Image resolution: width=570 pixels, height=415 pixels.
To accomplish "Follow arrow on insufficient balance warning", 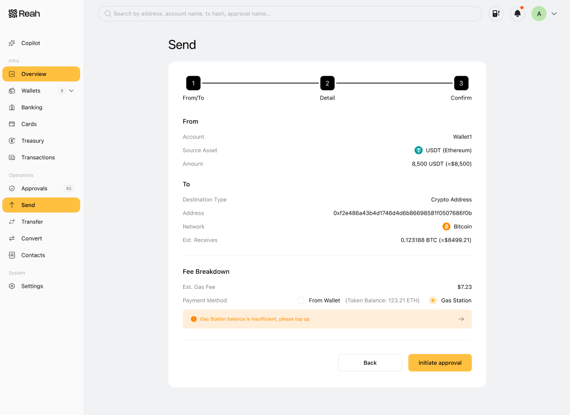I will pyautogui.click(x=461, y=319).
